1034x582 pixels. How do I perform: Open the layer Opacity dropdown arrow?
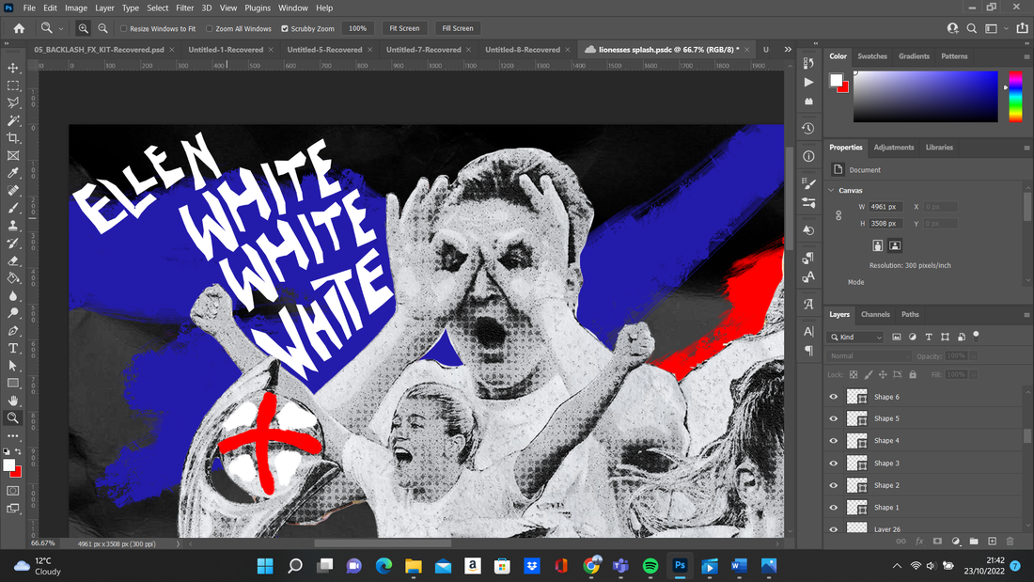(x=974, y=356)
